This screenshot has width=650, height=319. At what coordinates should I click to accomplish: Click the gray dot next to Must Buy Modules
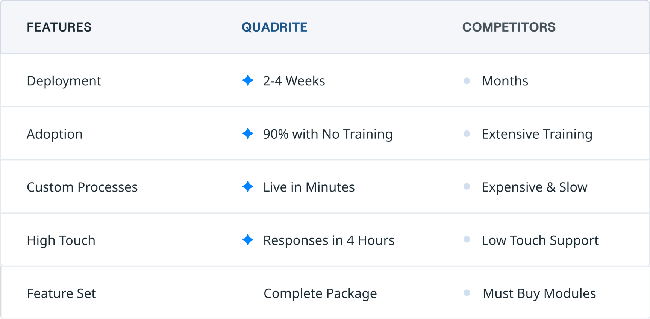click(467, 293)
